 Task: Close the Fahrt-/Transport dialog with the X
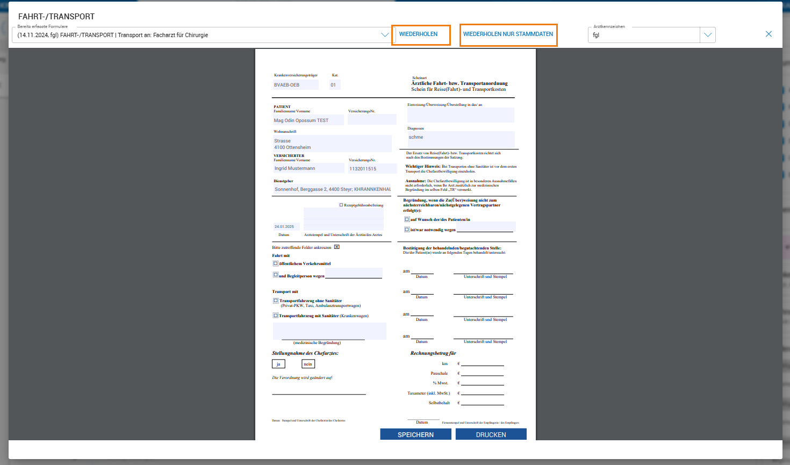tap(769, 34)
